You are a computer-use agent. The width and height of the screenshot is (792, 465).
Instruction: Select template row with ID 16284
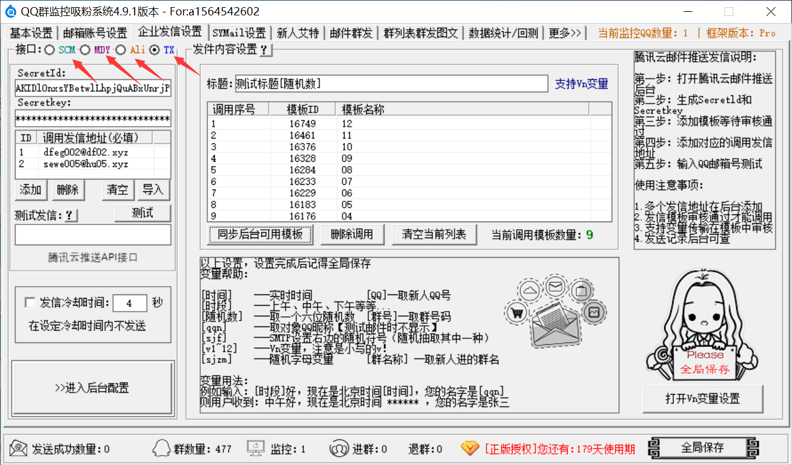coord(409,170)
